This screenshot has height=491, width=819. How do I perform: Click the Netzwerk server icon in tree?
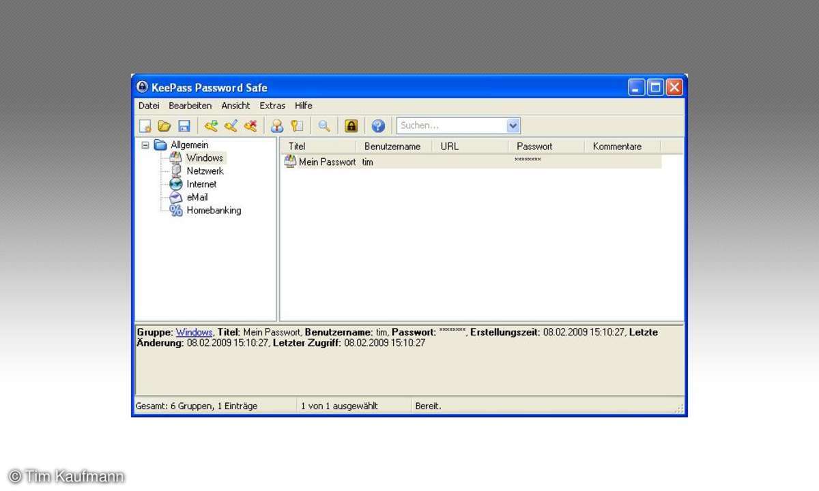coord(175,171)
